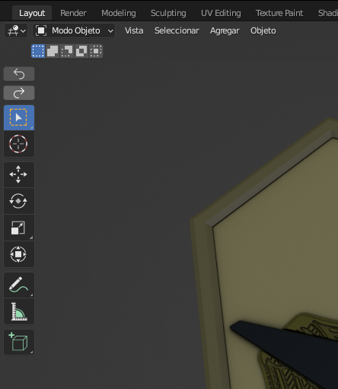Select the 3D Cursor tool
Image resolution: width=338 pixels, height=389 pixels.
[x=19, y=144]
